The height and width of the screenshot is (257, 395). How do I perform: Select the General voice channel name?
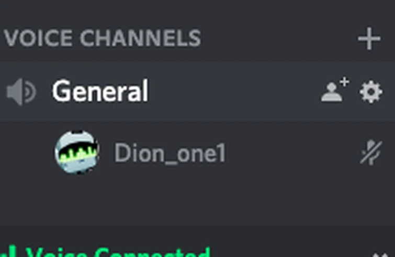click(100, 91)
